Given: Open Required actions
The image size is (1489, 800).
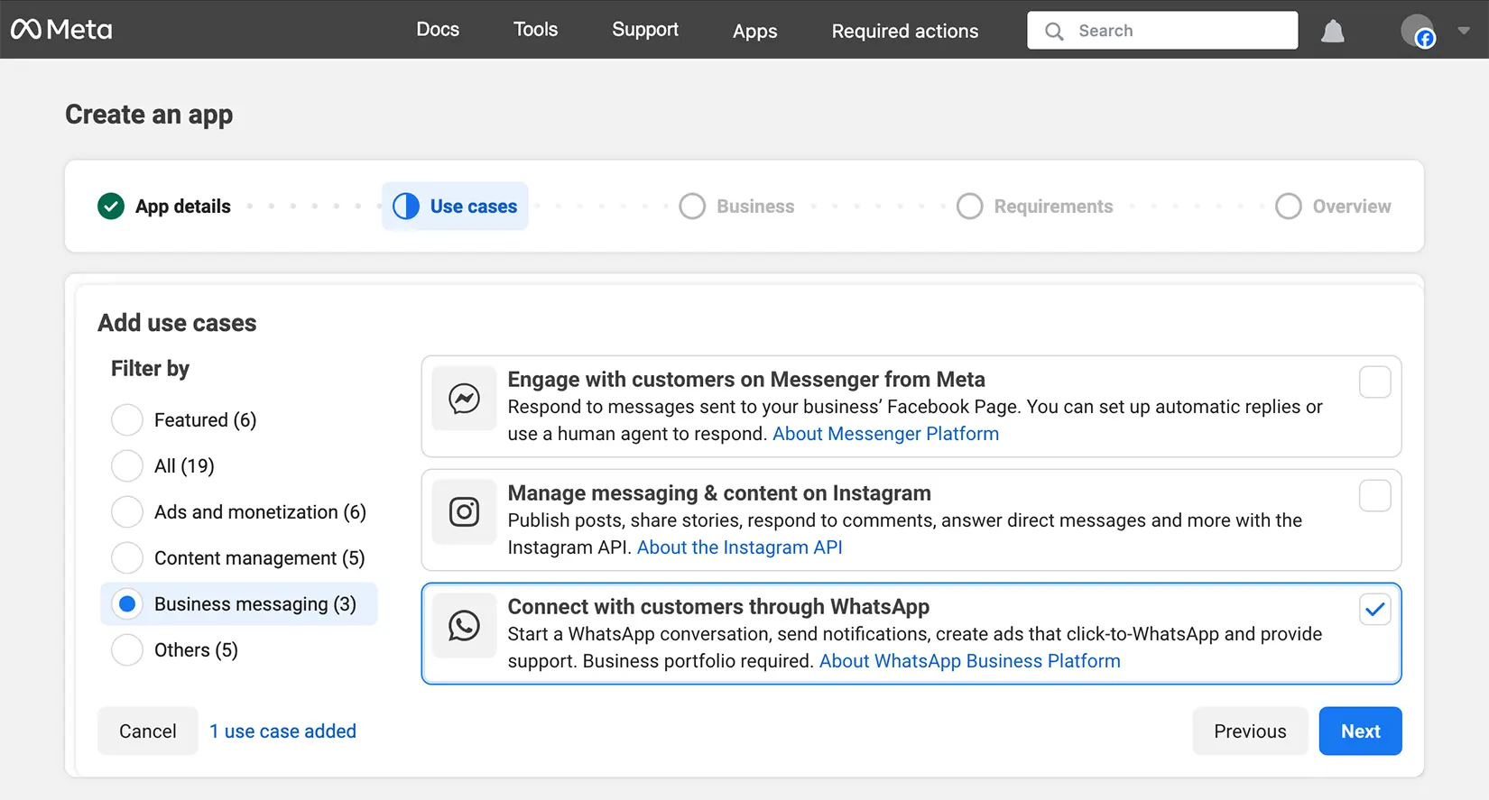Looking at the screenshot, I should [x=905, y=32].
